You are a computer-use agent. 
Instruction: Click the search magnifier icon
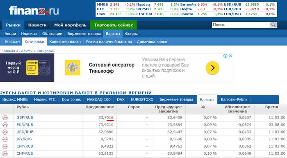click(x=273, y=25)
